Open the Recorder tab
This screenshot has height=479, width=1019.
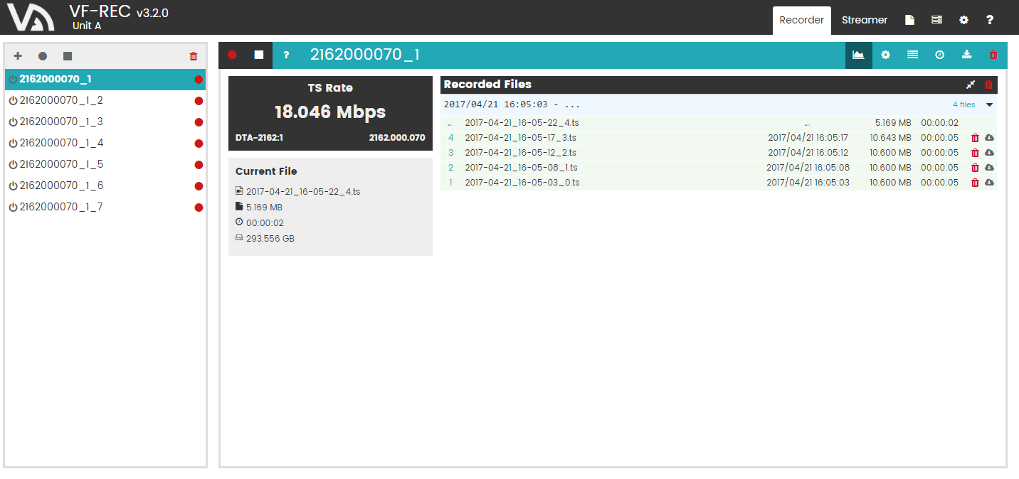click(801, 20)
